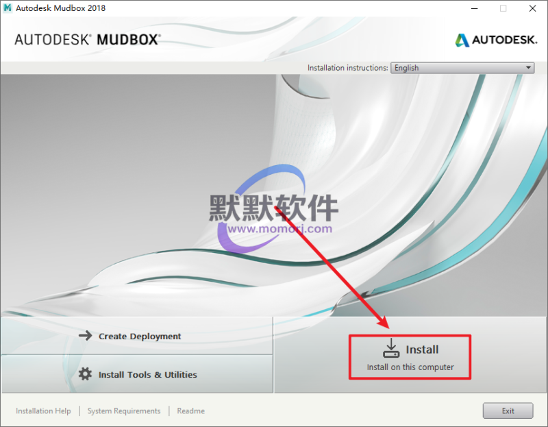The height and width of the screenshot is (427, 548).
Task: Open the Installation Help link
Action: click(43, 411)
